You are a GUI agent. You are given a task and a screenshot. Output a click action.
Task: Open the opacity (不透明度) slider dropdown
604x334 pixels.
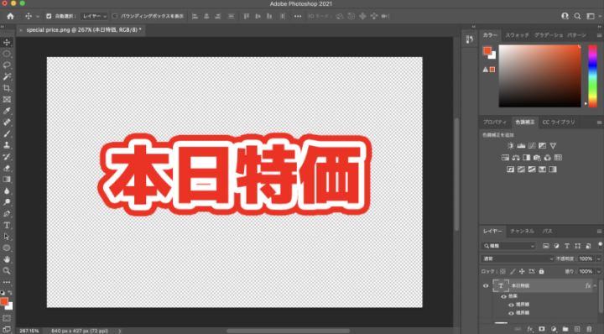[599, 258]
